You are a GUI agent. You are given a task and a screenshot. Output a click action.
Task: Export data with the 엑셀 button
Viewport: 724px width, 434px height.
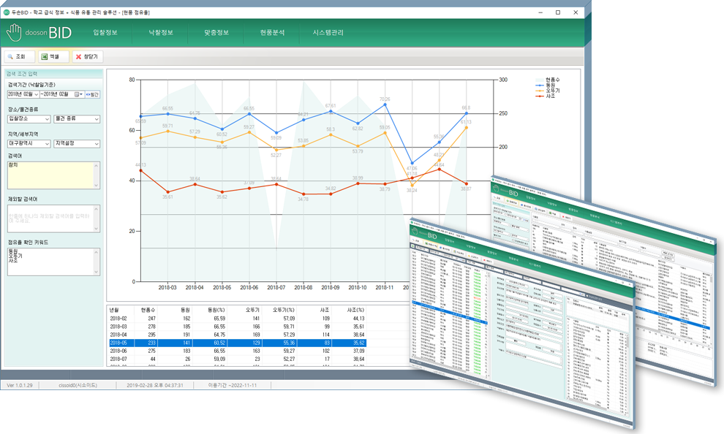pos(53,56)
